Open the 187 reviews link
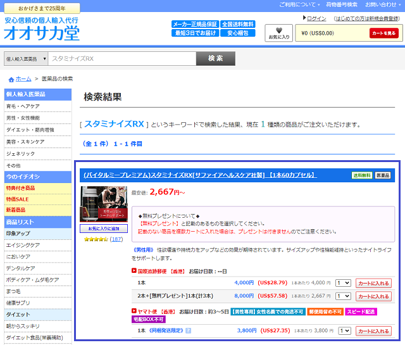 116,239
